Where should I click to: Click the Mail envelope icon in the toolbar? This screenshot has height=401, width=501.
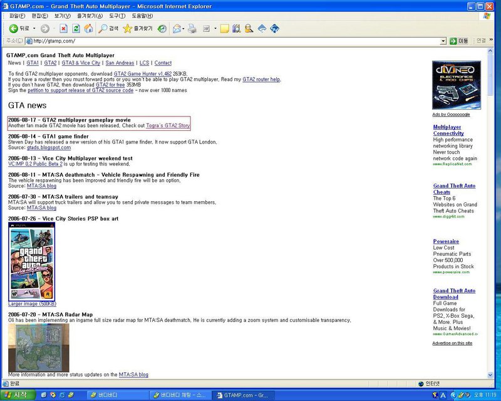pyautogui.click(x=177, y=29)
